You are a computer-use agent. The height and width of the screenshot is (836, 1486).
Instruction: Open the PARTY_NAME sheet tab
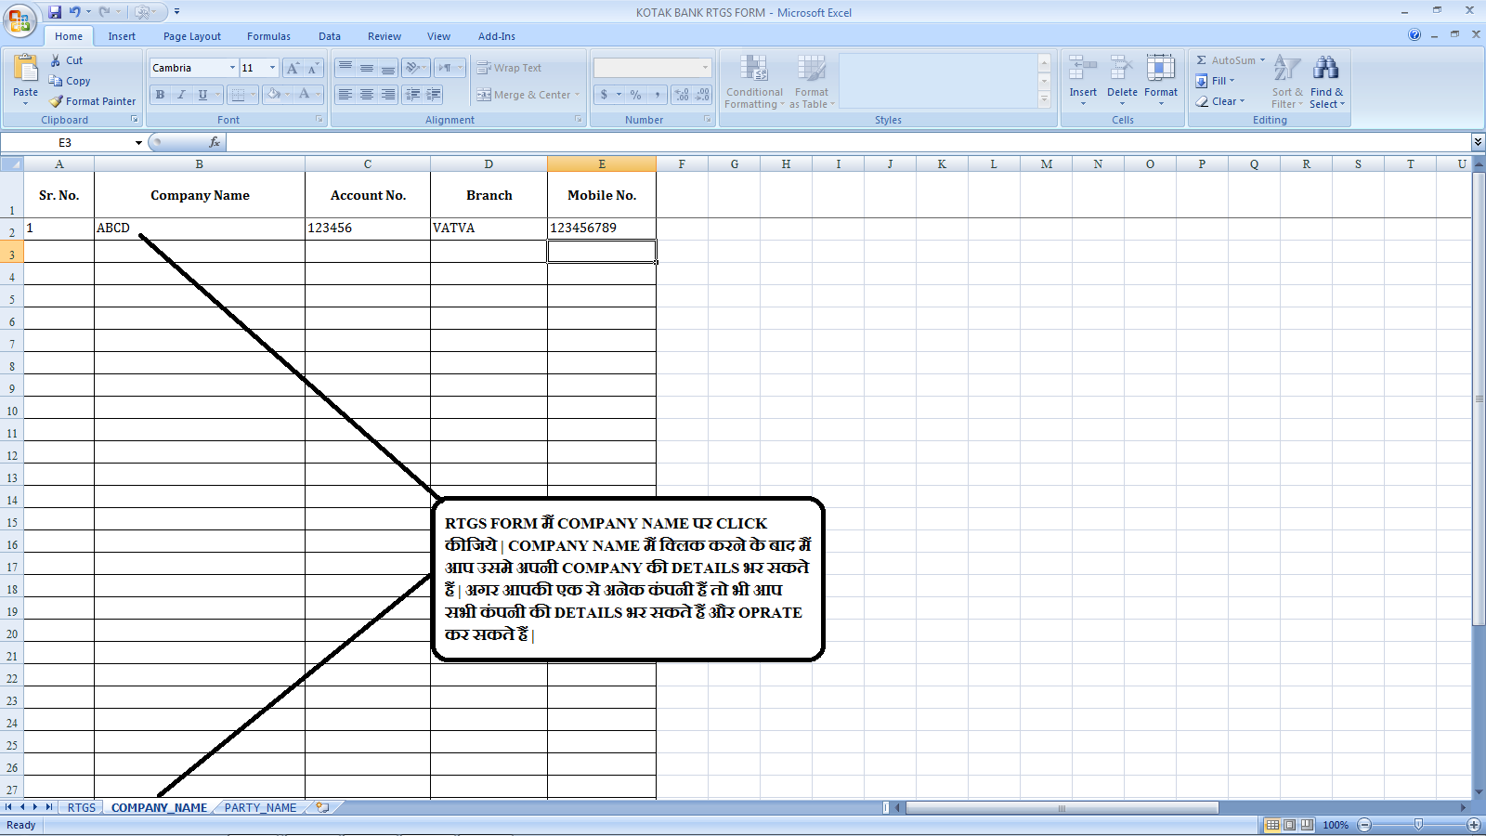(x=260, y=807)
